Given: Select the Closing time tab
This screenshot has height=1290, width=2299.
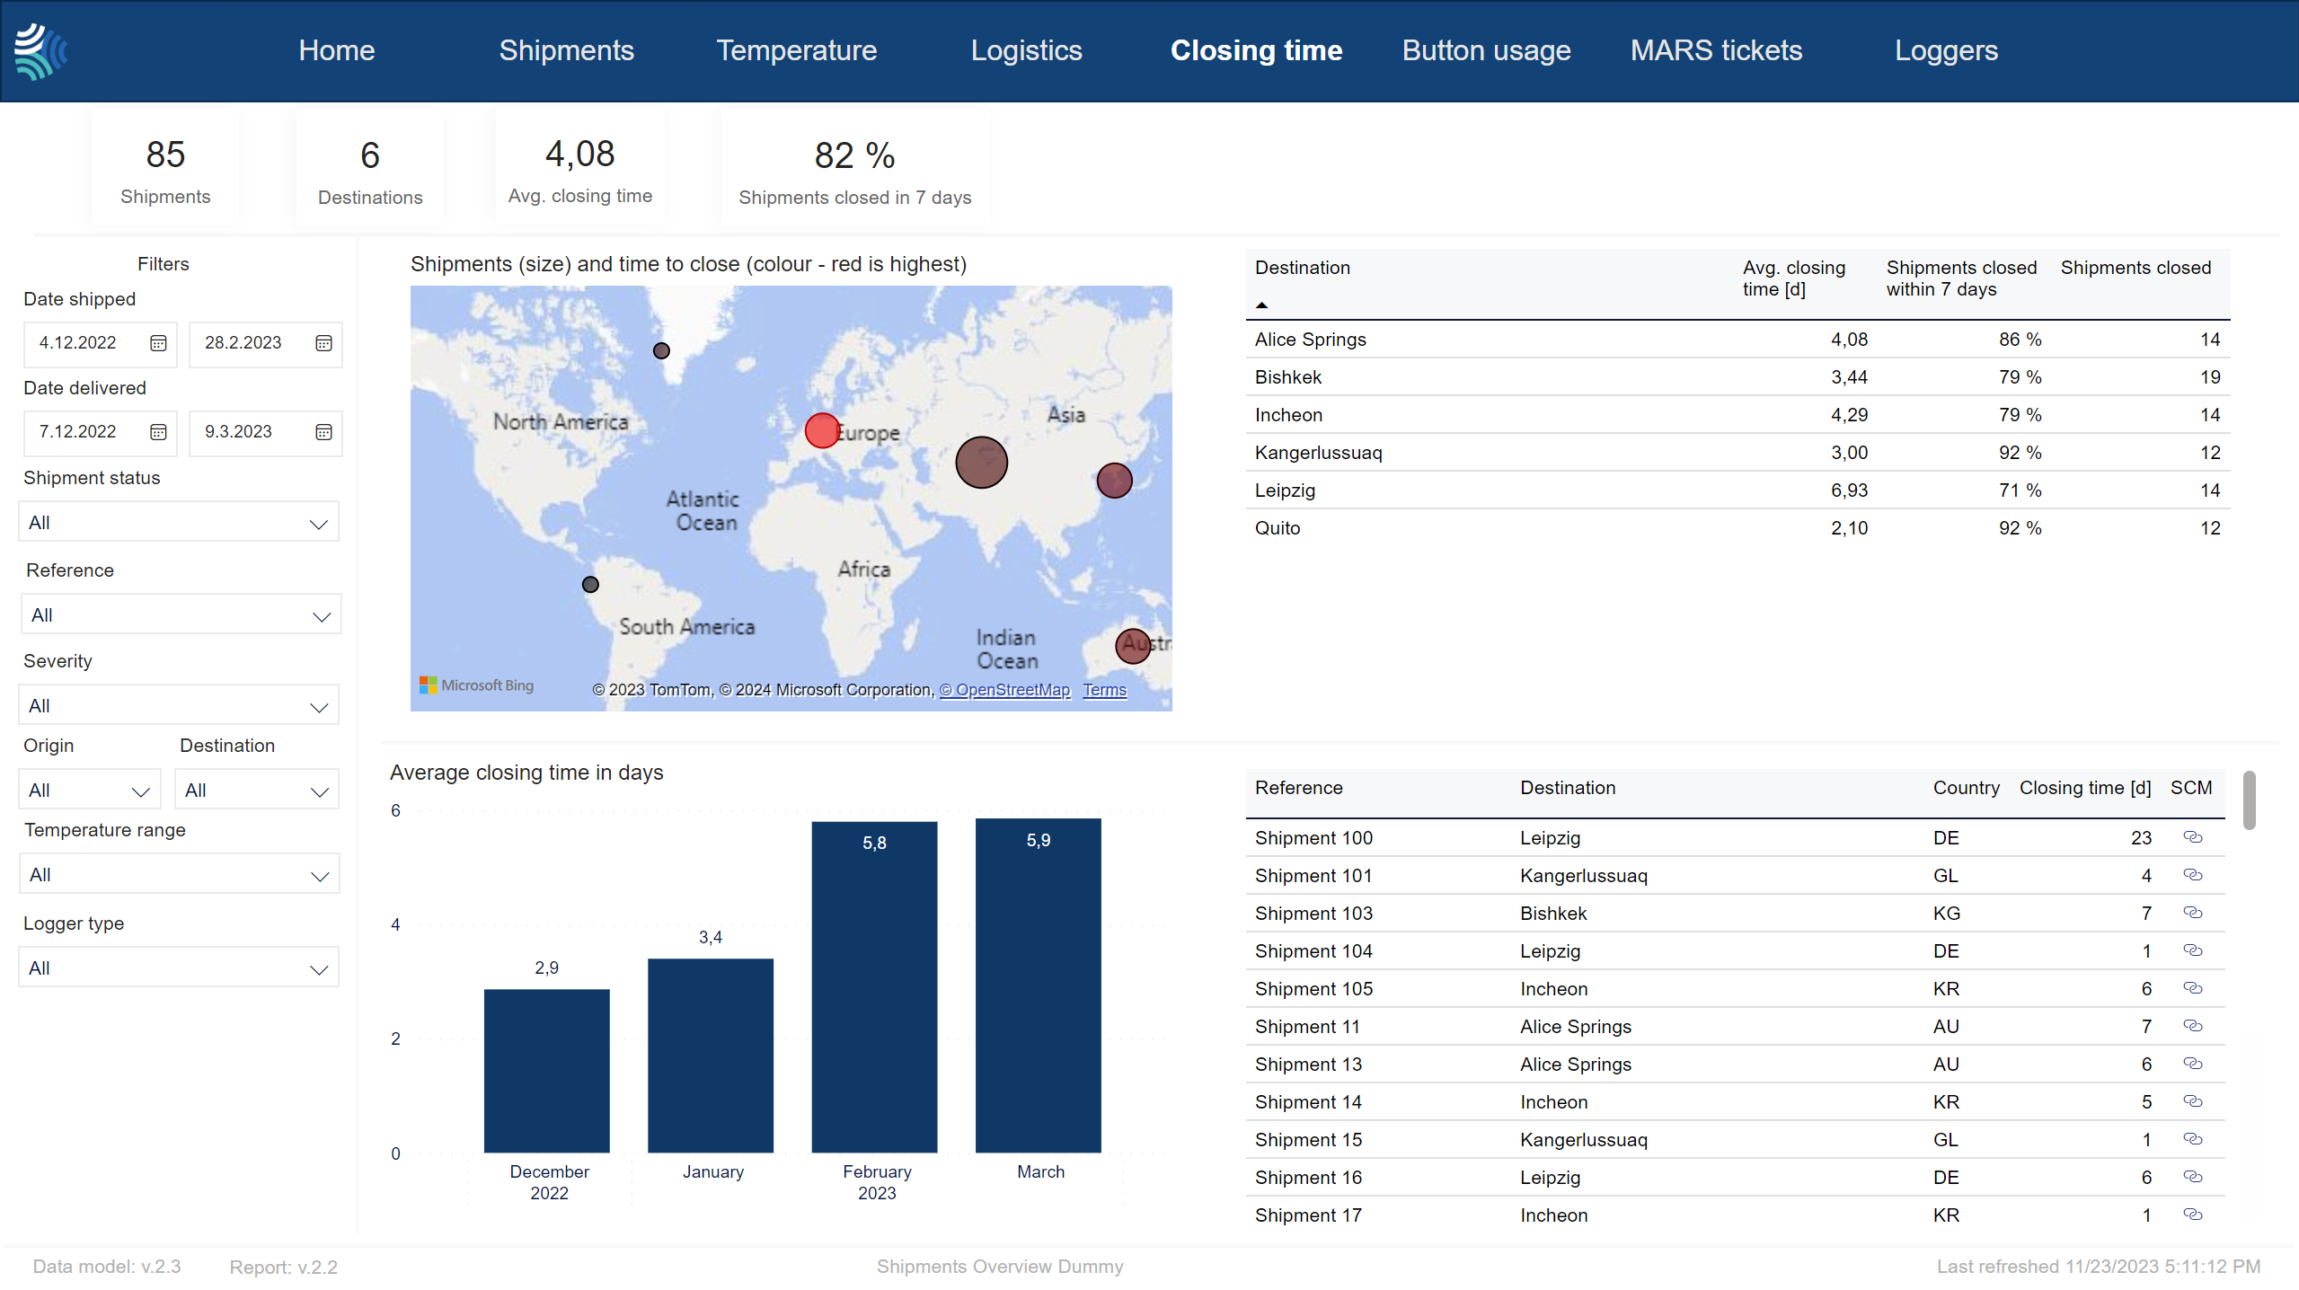Looking at the screenshot, I should coord(1257,50).
